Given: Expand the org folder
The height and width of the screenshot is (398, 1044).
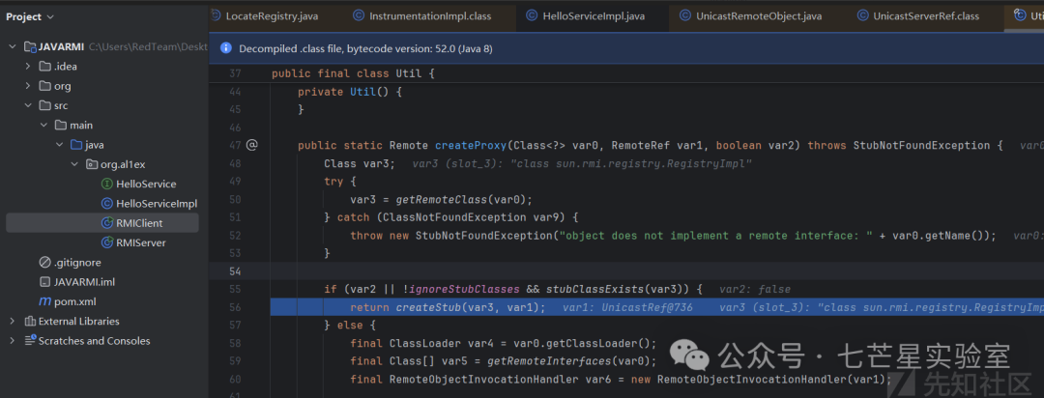Looking at the screenshot, I should tap(27, 86).
